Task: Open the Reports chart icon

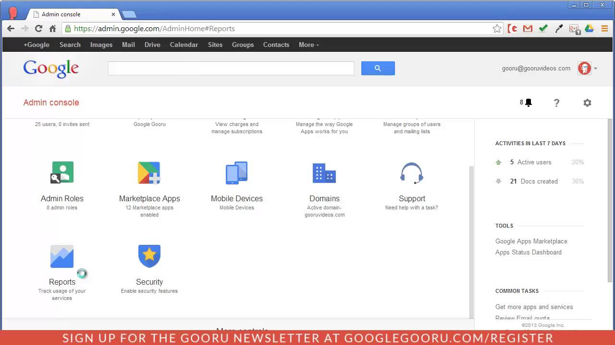Action: coord(62,256)
